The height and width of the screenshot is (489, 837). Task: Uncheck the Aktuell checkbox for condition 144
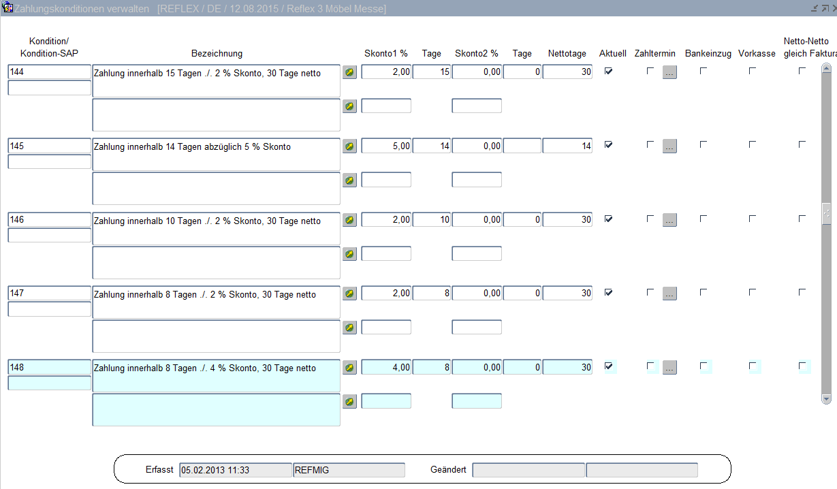tap(608, 71)
